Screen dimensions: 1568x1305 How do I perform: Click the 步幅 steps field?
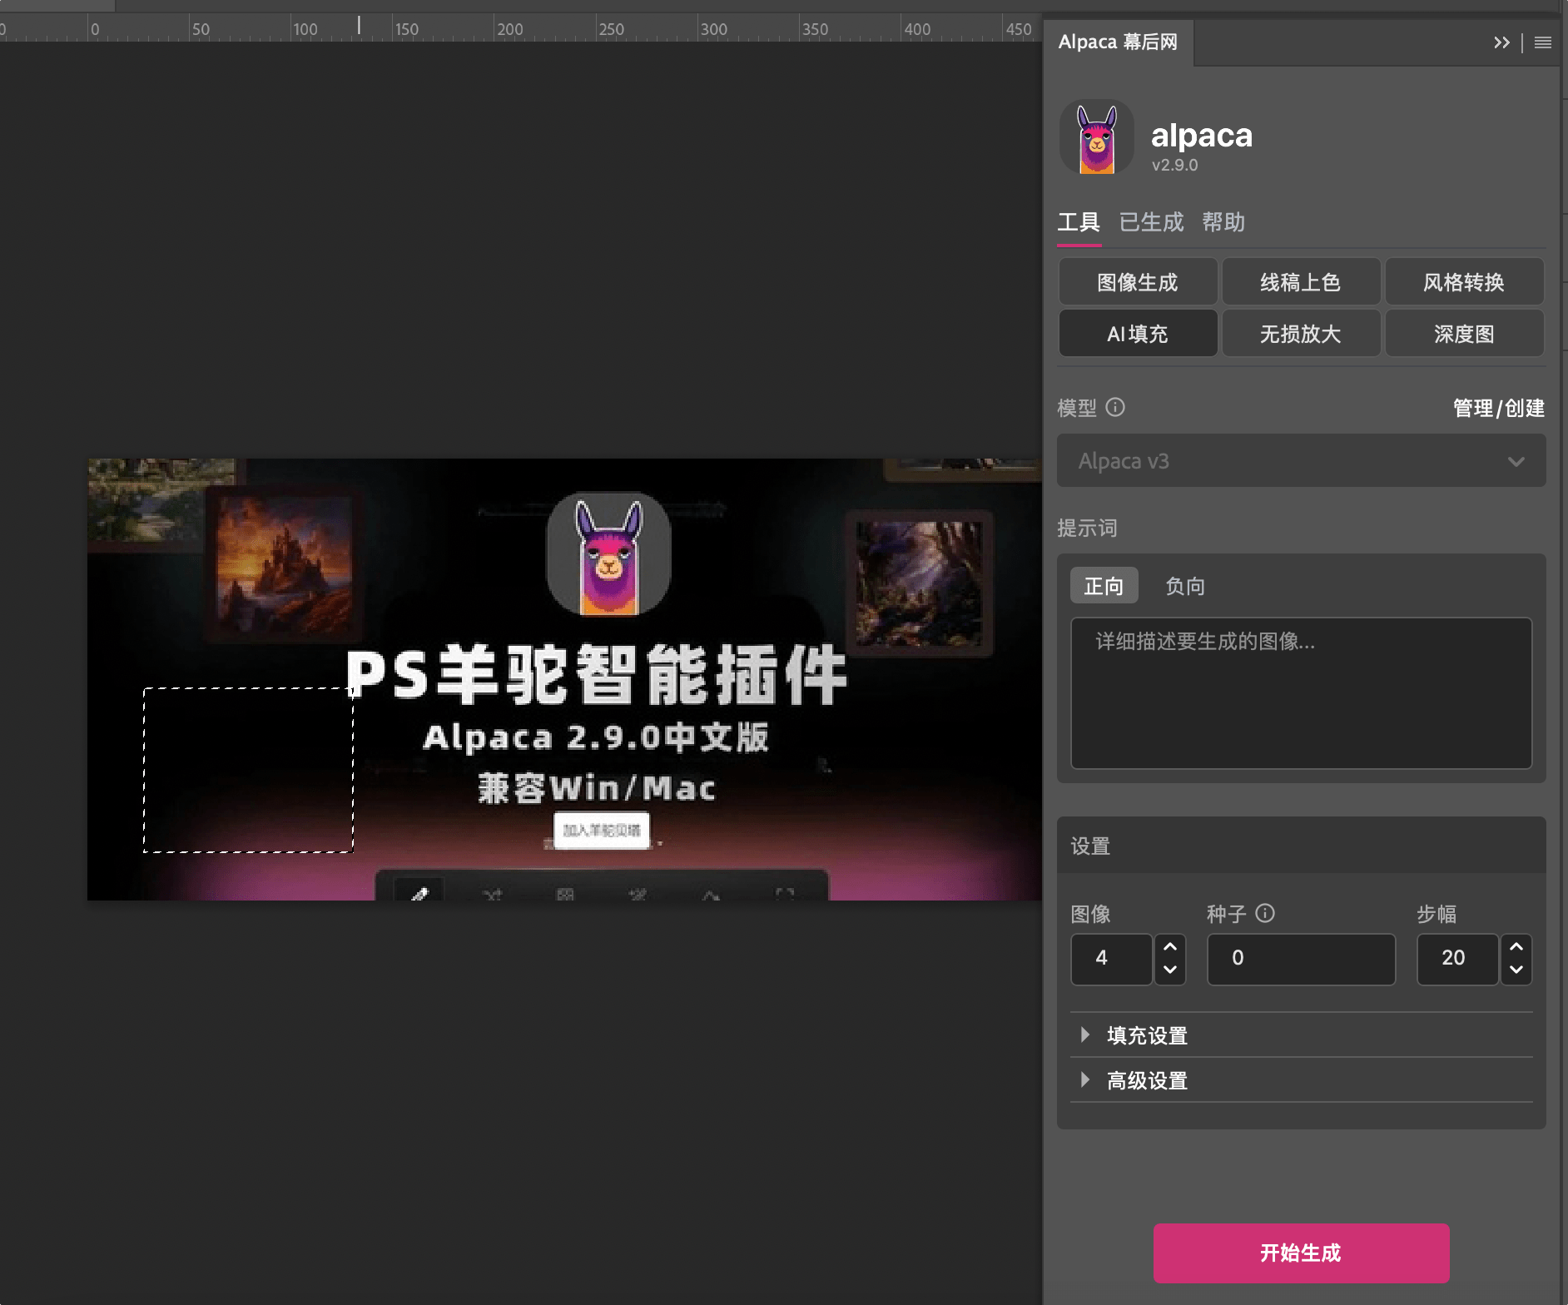point(1457,959)
